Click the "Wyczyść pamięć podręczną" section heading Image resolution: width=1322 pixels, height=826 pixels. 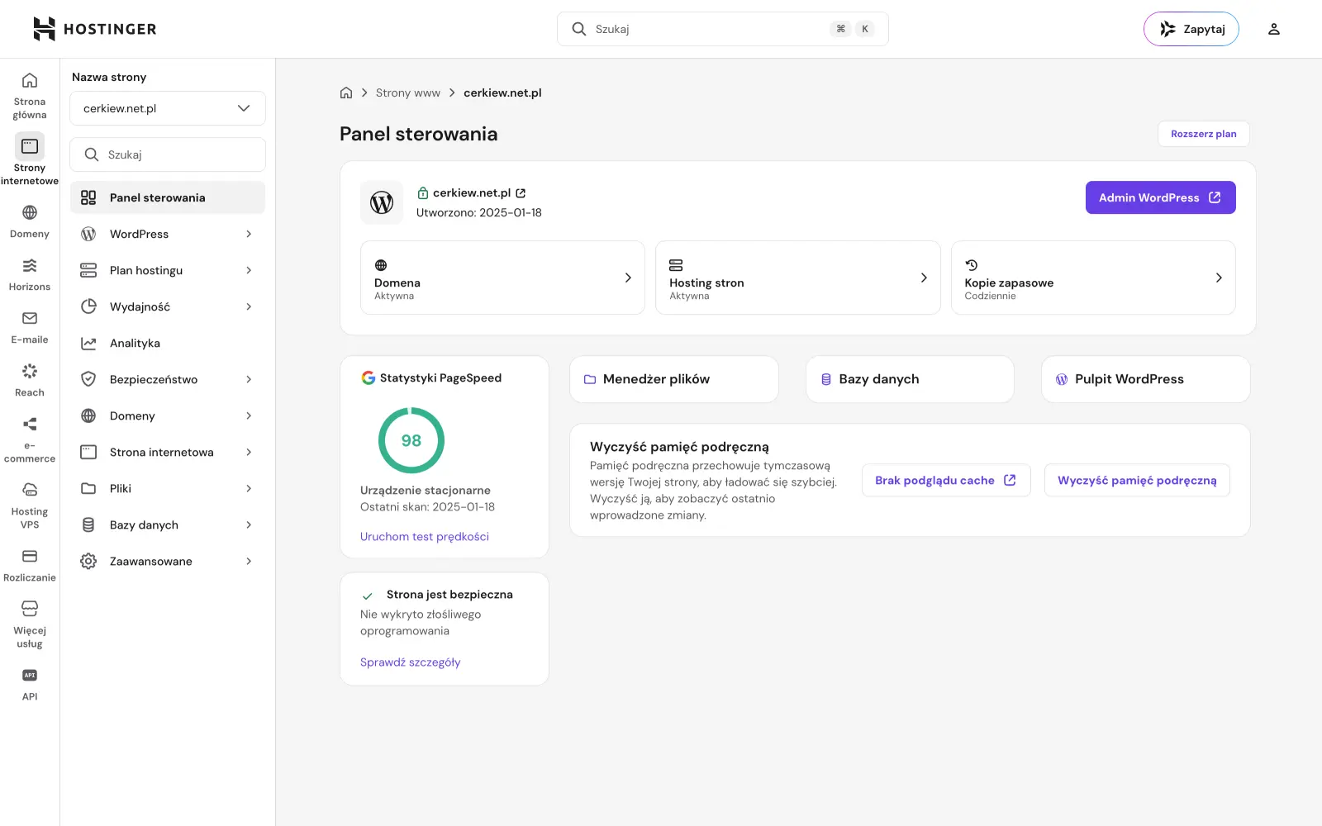pos(679,447)
